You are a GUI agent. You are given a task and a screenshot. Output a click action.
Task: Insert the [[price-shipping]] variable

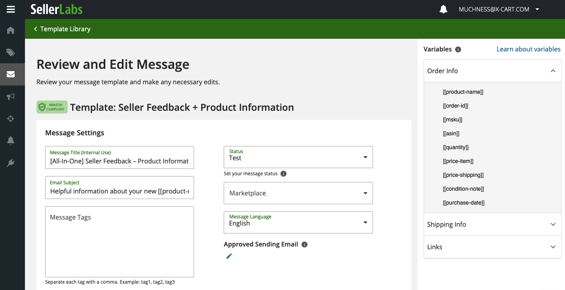463,175
